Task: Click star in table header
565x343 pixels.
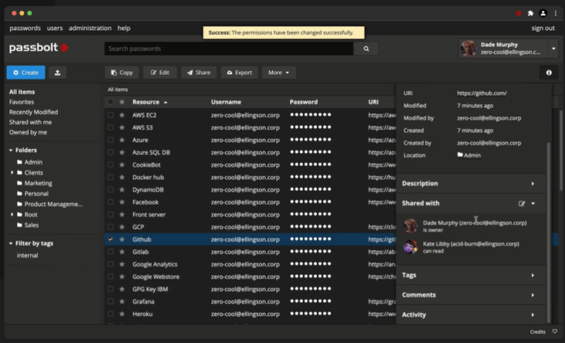Action: 122,102
